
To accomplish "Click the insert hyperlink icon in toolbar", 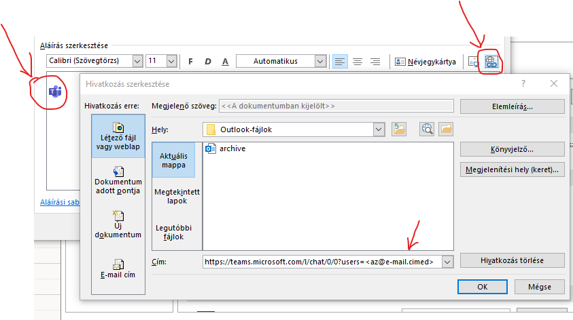I will (x=491, y=62).
